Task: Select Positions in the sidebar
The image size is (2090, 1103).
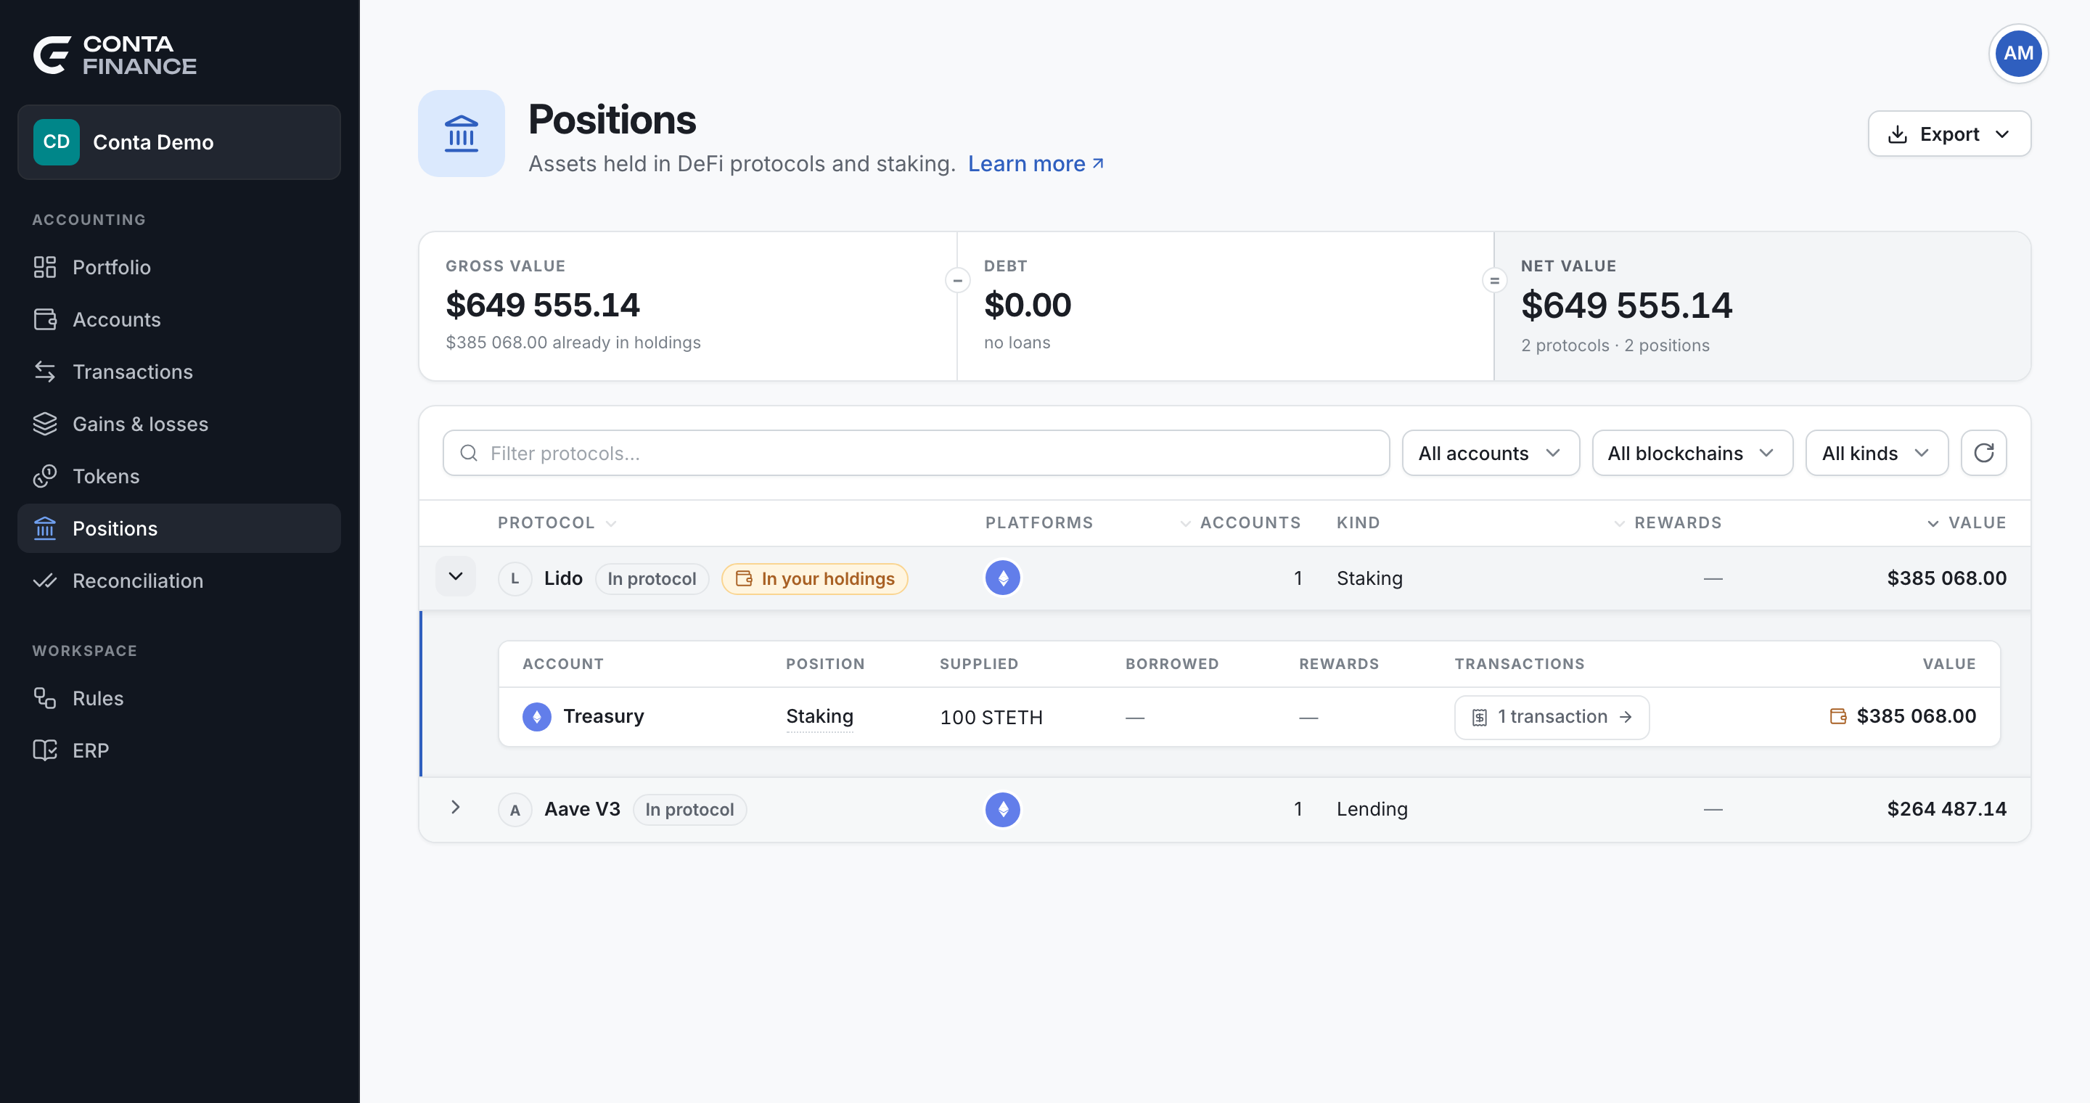Action: click(x=179, y=529)
